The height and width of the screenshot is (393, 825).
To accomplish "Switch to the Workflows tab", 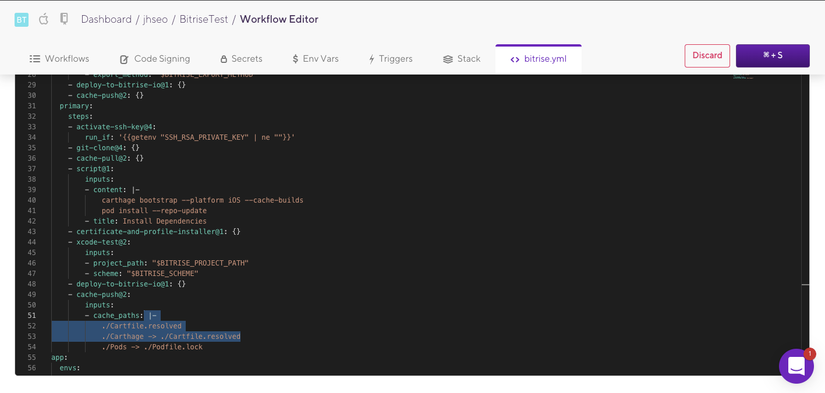I will pyautogui.click(x=59, y=59).
